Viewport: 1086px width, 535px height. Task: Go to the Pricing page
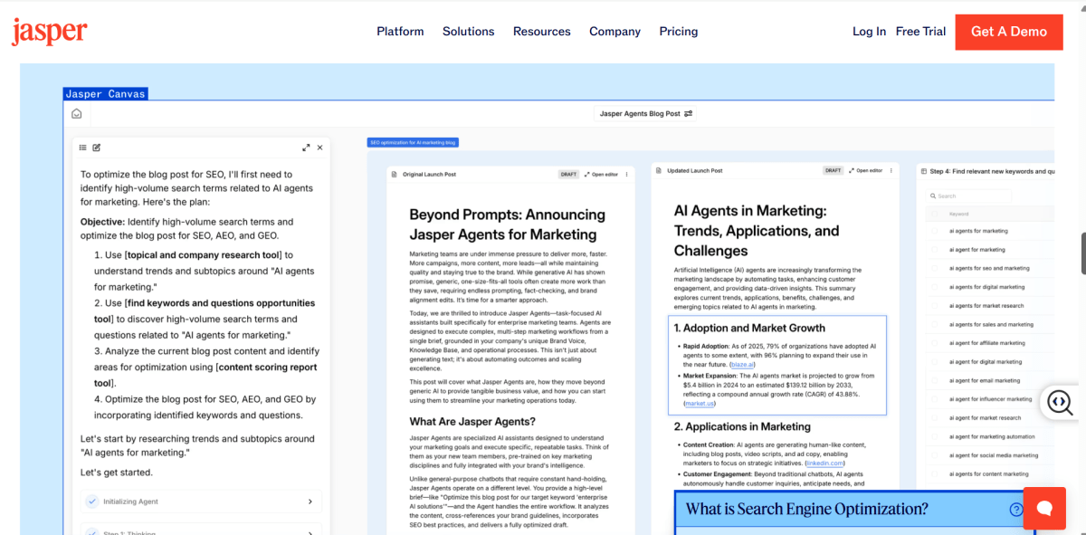[x=679, y=31]
